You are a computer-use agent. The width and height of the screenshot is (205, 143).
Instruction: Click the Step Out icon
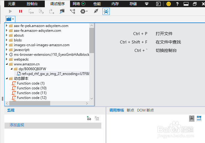point(51,11)
